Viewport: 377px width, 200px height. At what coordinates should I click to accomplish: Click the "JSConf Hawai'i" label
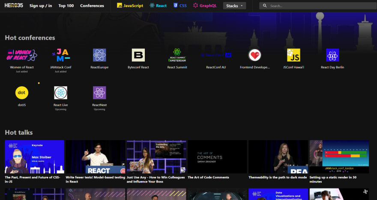pos(293,68)
